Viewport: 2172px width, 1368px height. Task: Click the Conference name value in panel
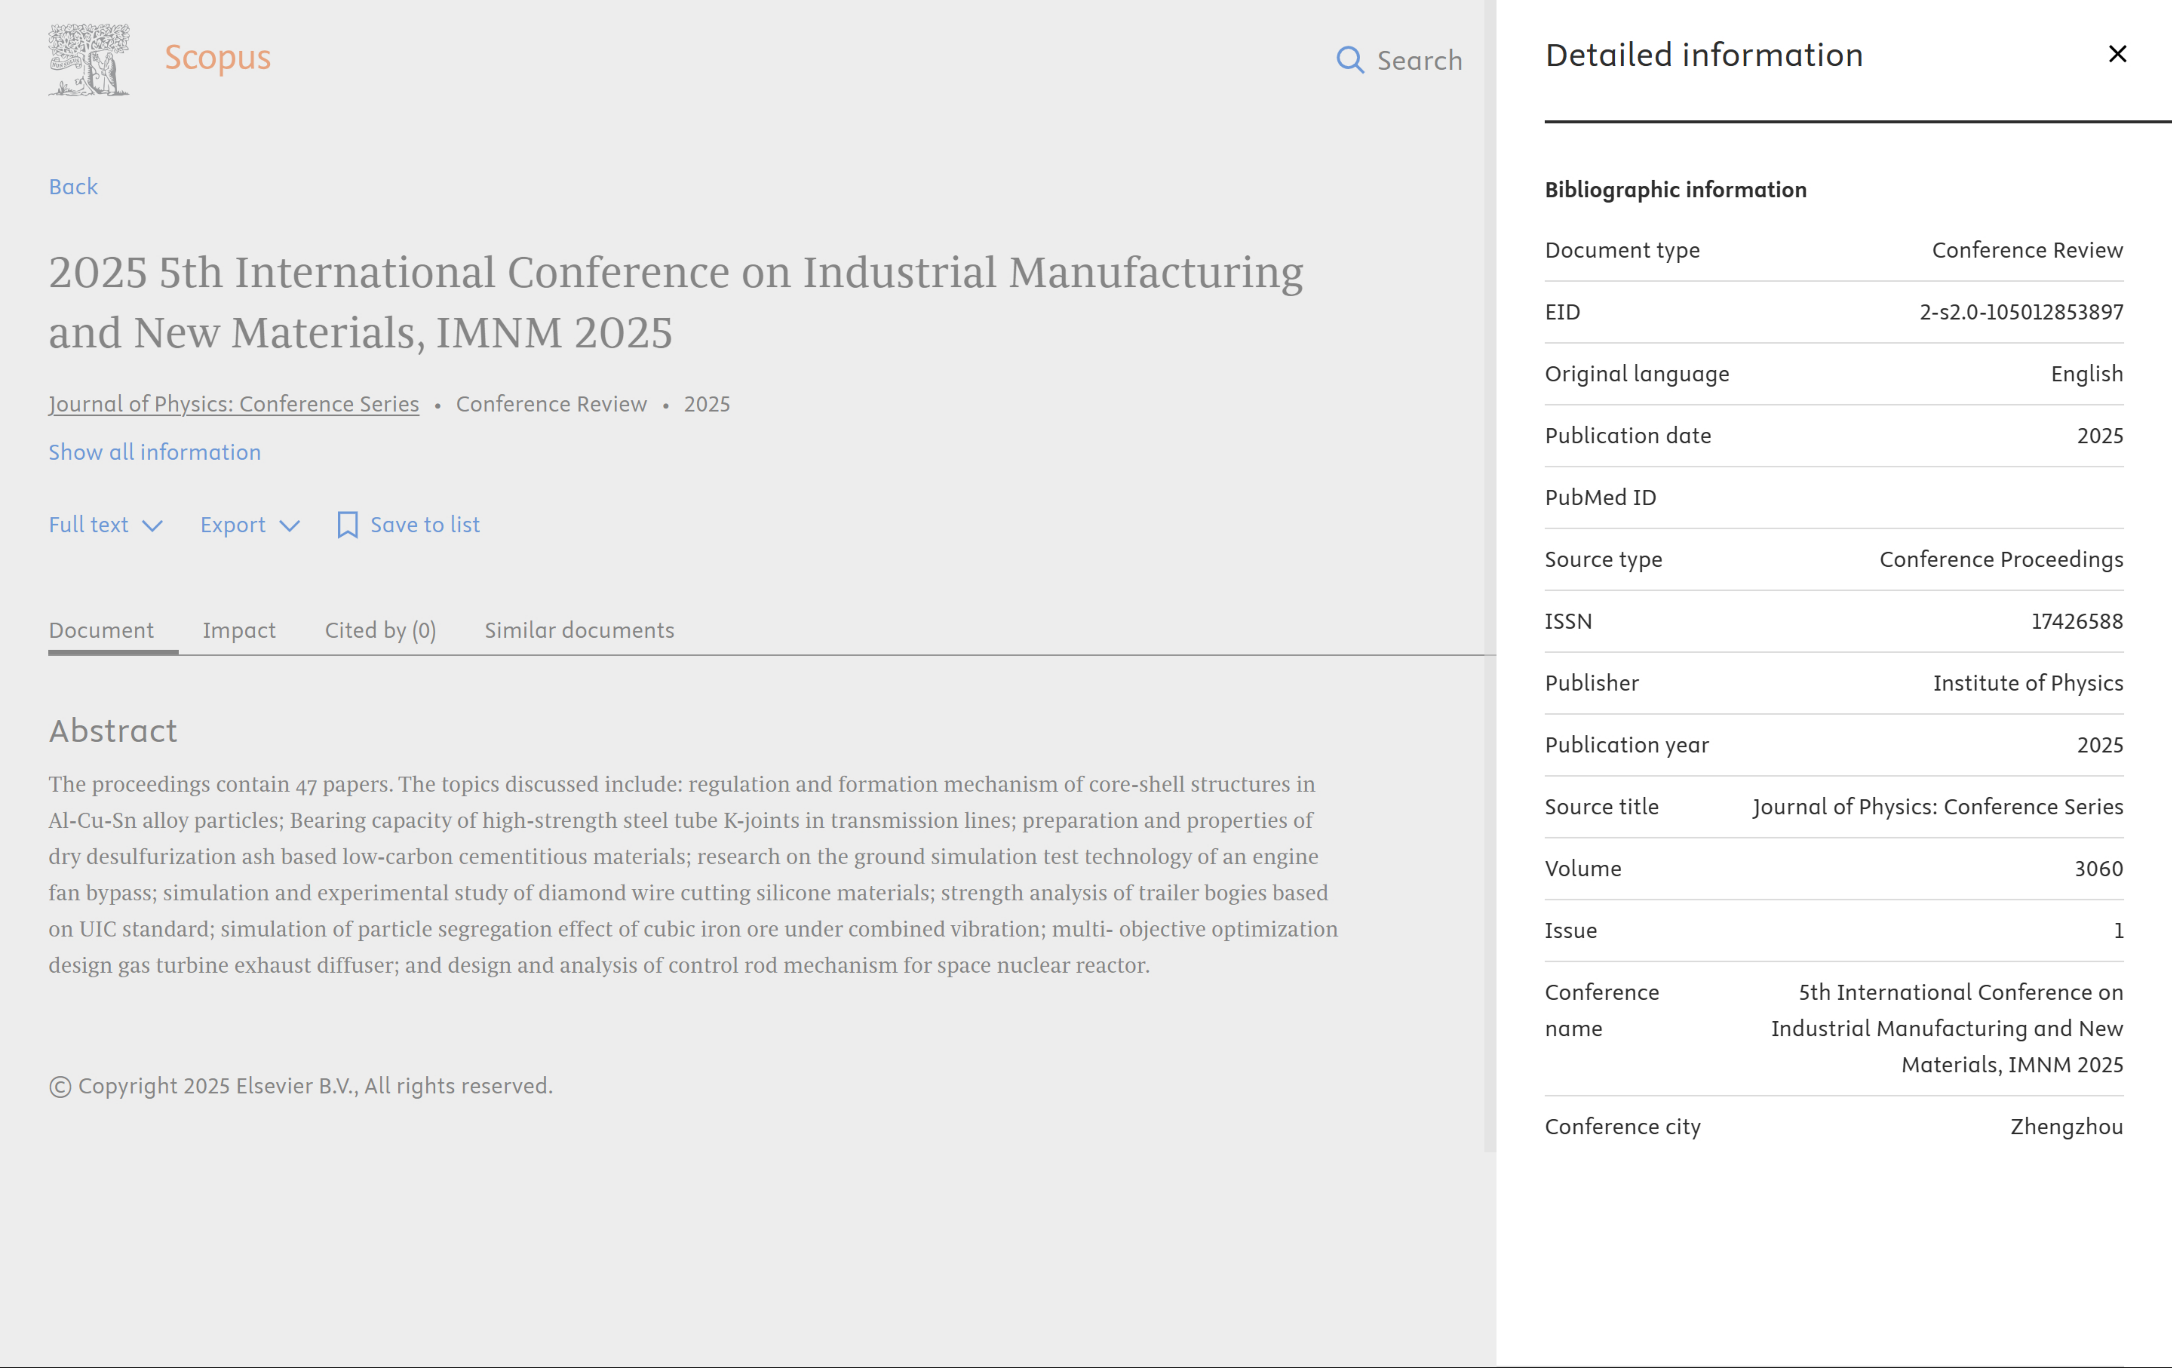(1947, 1029)
